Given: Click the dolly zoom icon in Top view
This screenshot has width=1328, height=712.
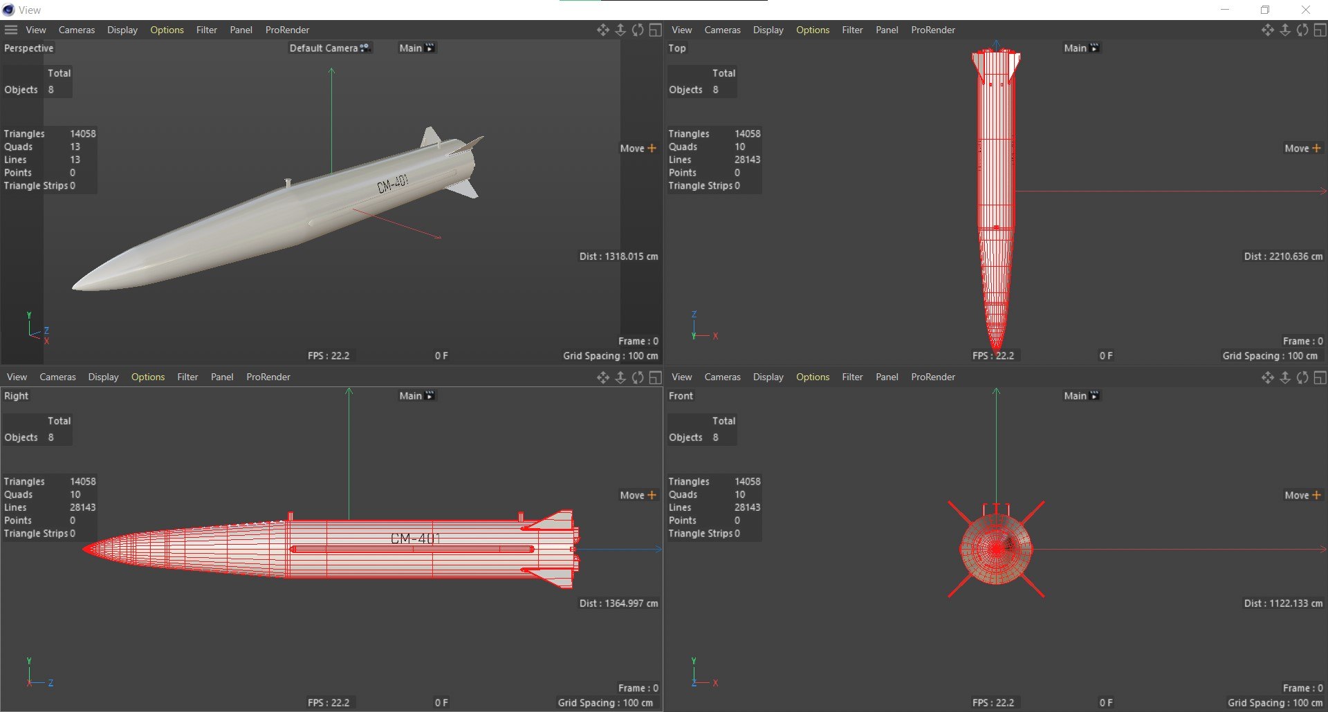Looking at the screenshot, I should click(1285, 30).
